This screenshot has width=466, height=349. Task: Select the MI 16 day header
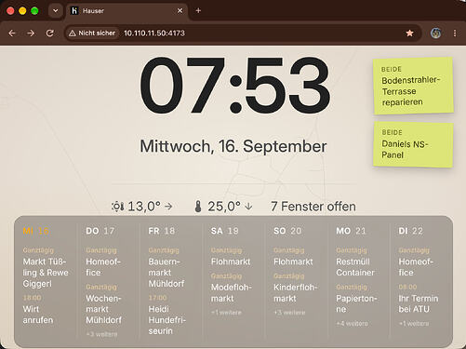point(35,231)
